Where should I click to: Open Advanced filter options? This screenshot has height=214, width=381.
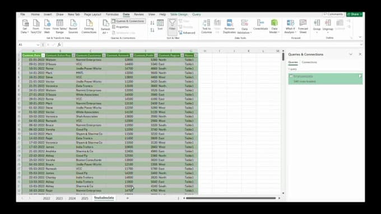187,32
